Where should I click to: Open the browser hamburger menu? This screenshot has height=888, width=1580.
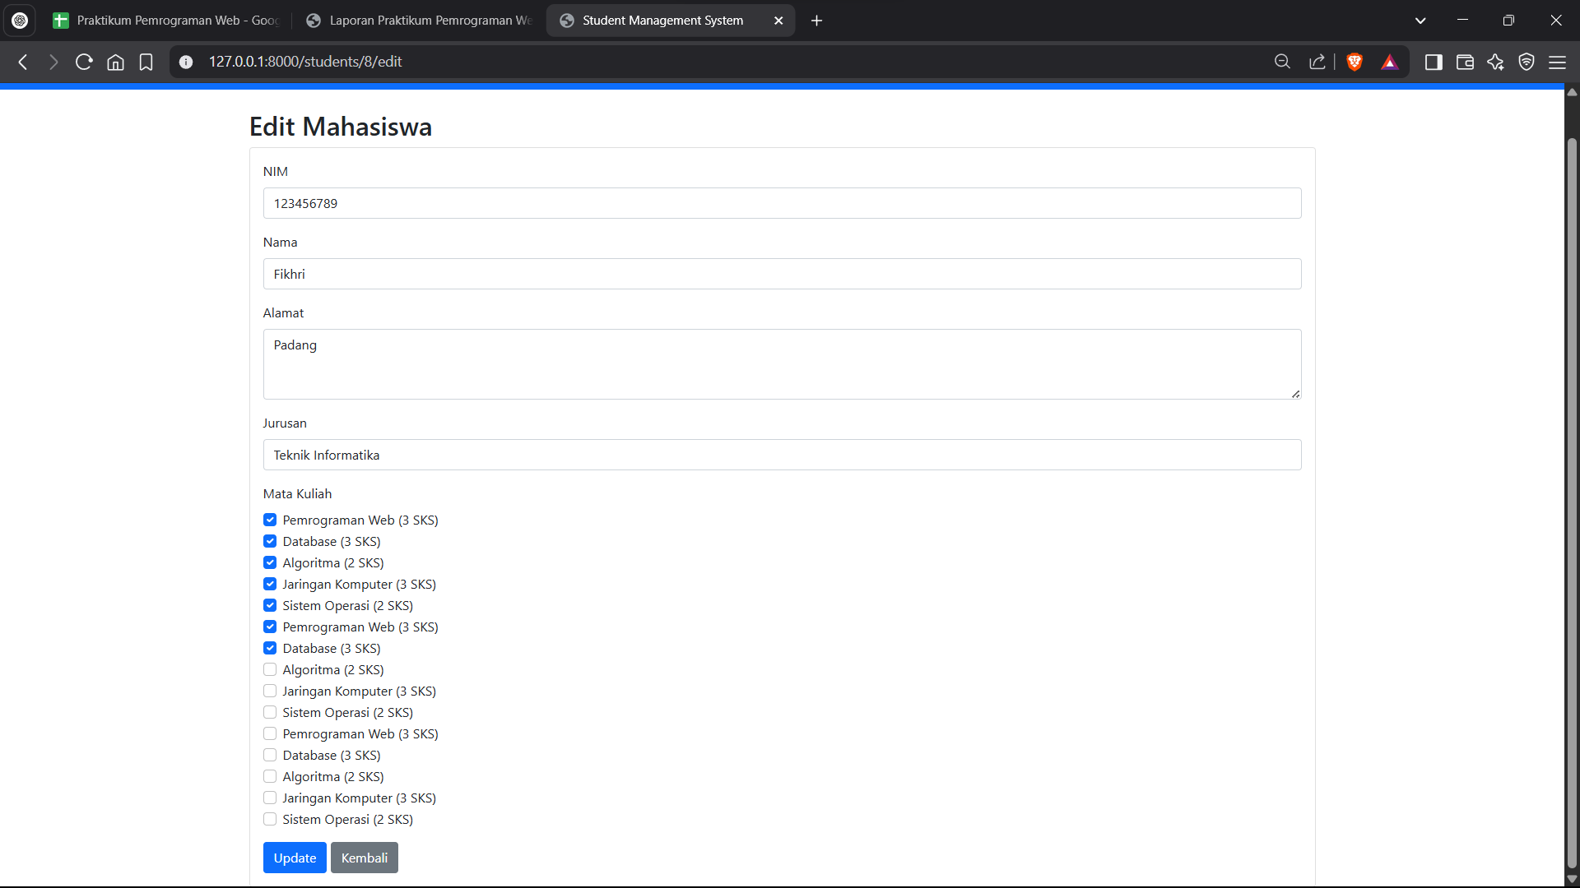1557,62
